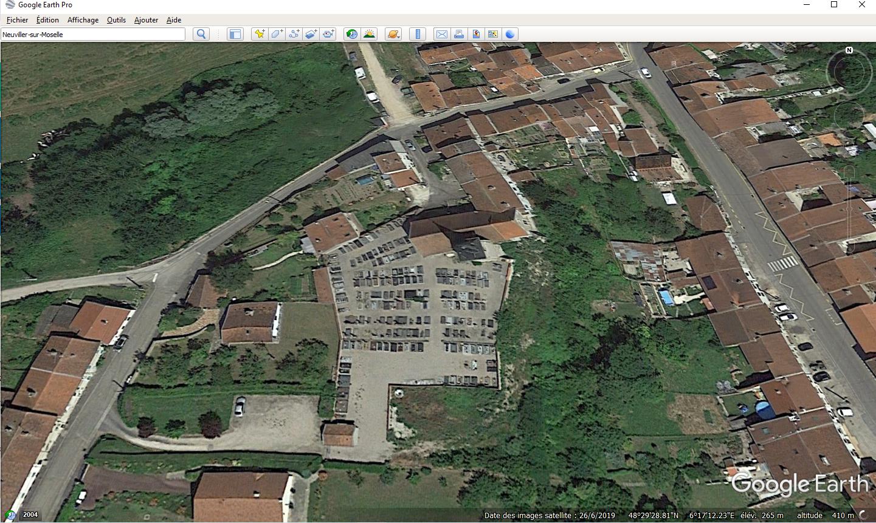Show sunlight across the landscape
This screenshot has width=876, height=523.
pos(369,34)
